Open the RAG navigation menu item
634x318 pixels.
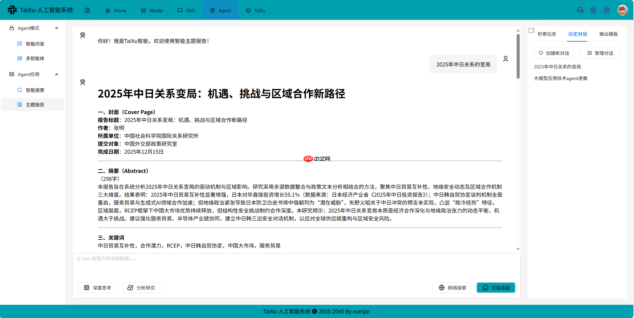[x=187, y=10]
